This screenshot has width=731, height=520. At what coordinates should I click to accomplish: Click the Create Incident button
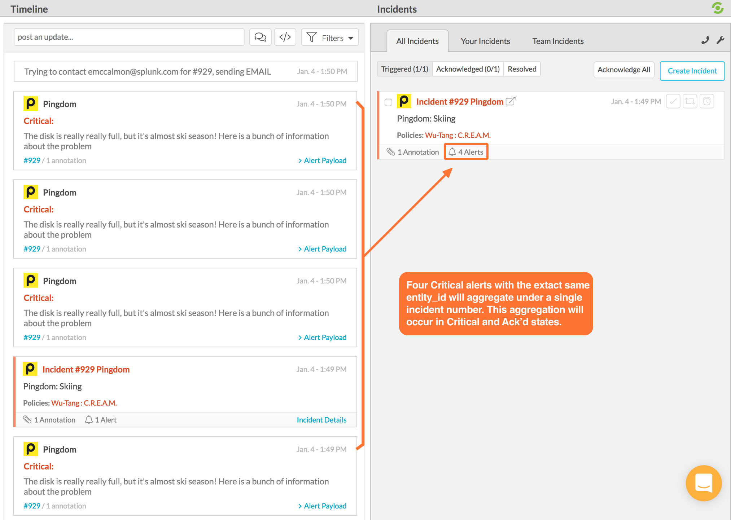(692, 71)
